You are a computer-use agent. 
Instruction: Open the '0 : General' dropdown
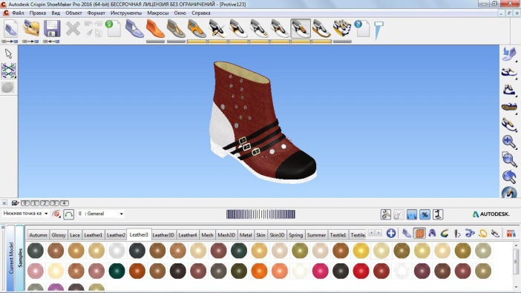pyautogui.click(x=100, y=214)
